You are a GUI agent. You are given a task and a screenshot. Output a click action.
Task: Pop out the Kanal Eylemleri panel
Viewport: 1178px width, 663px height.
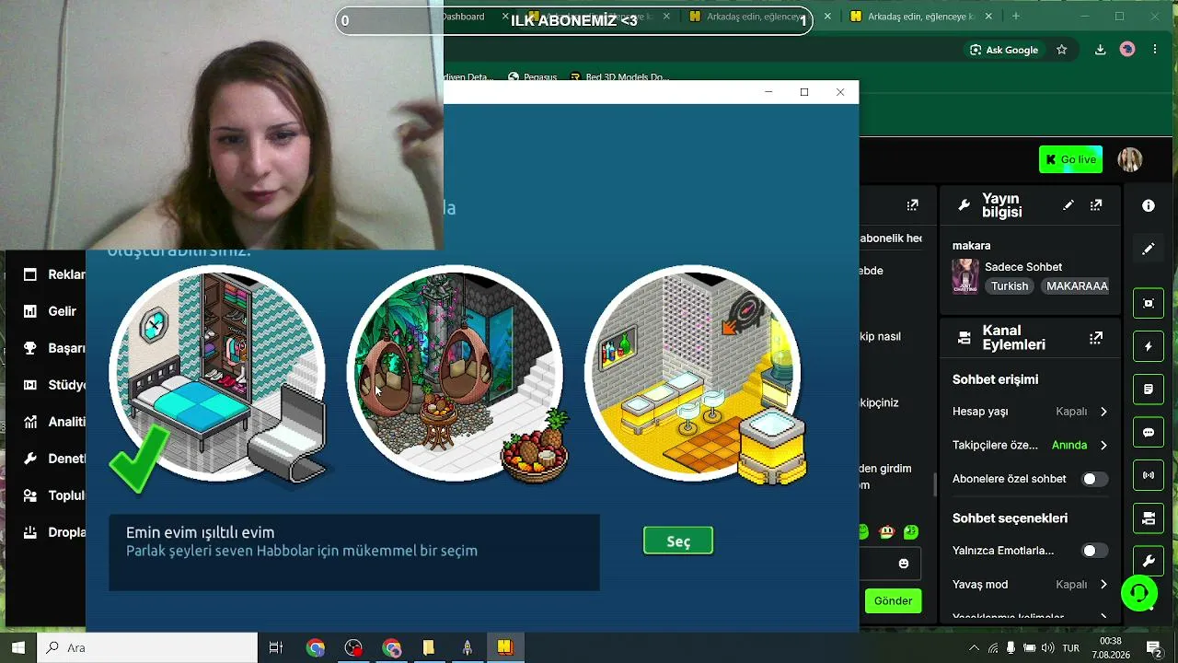pos(1096,338)
